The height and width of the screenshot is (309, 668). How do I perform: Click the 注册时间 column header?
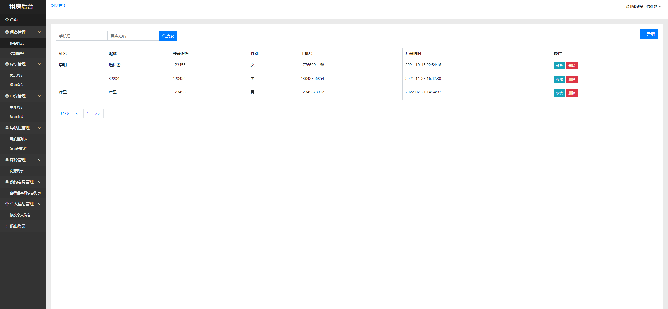point(413,53)
